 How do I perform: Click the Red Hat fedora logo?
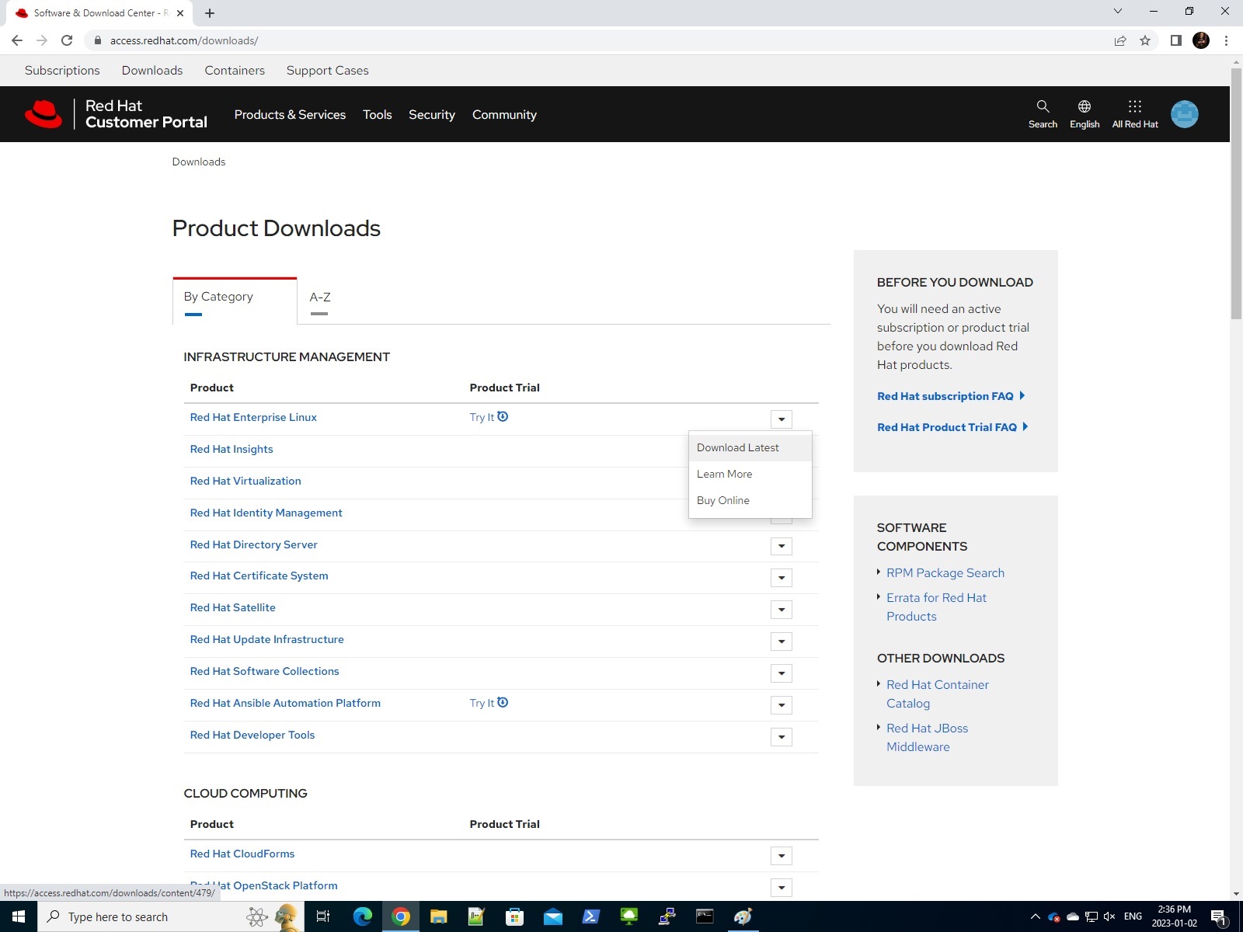(44, 114)
